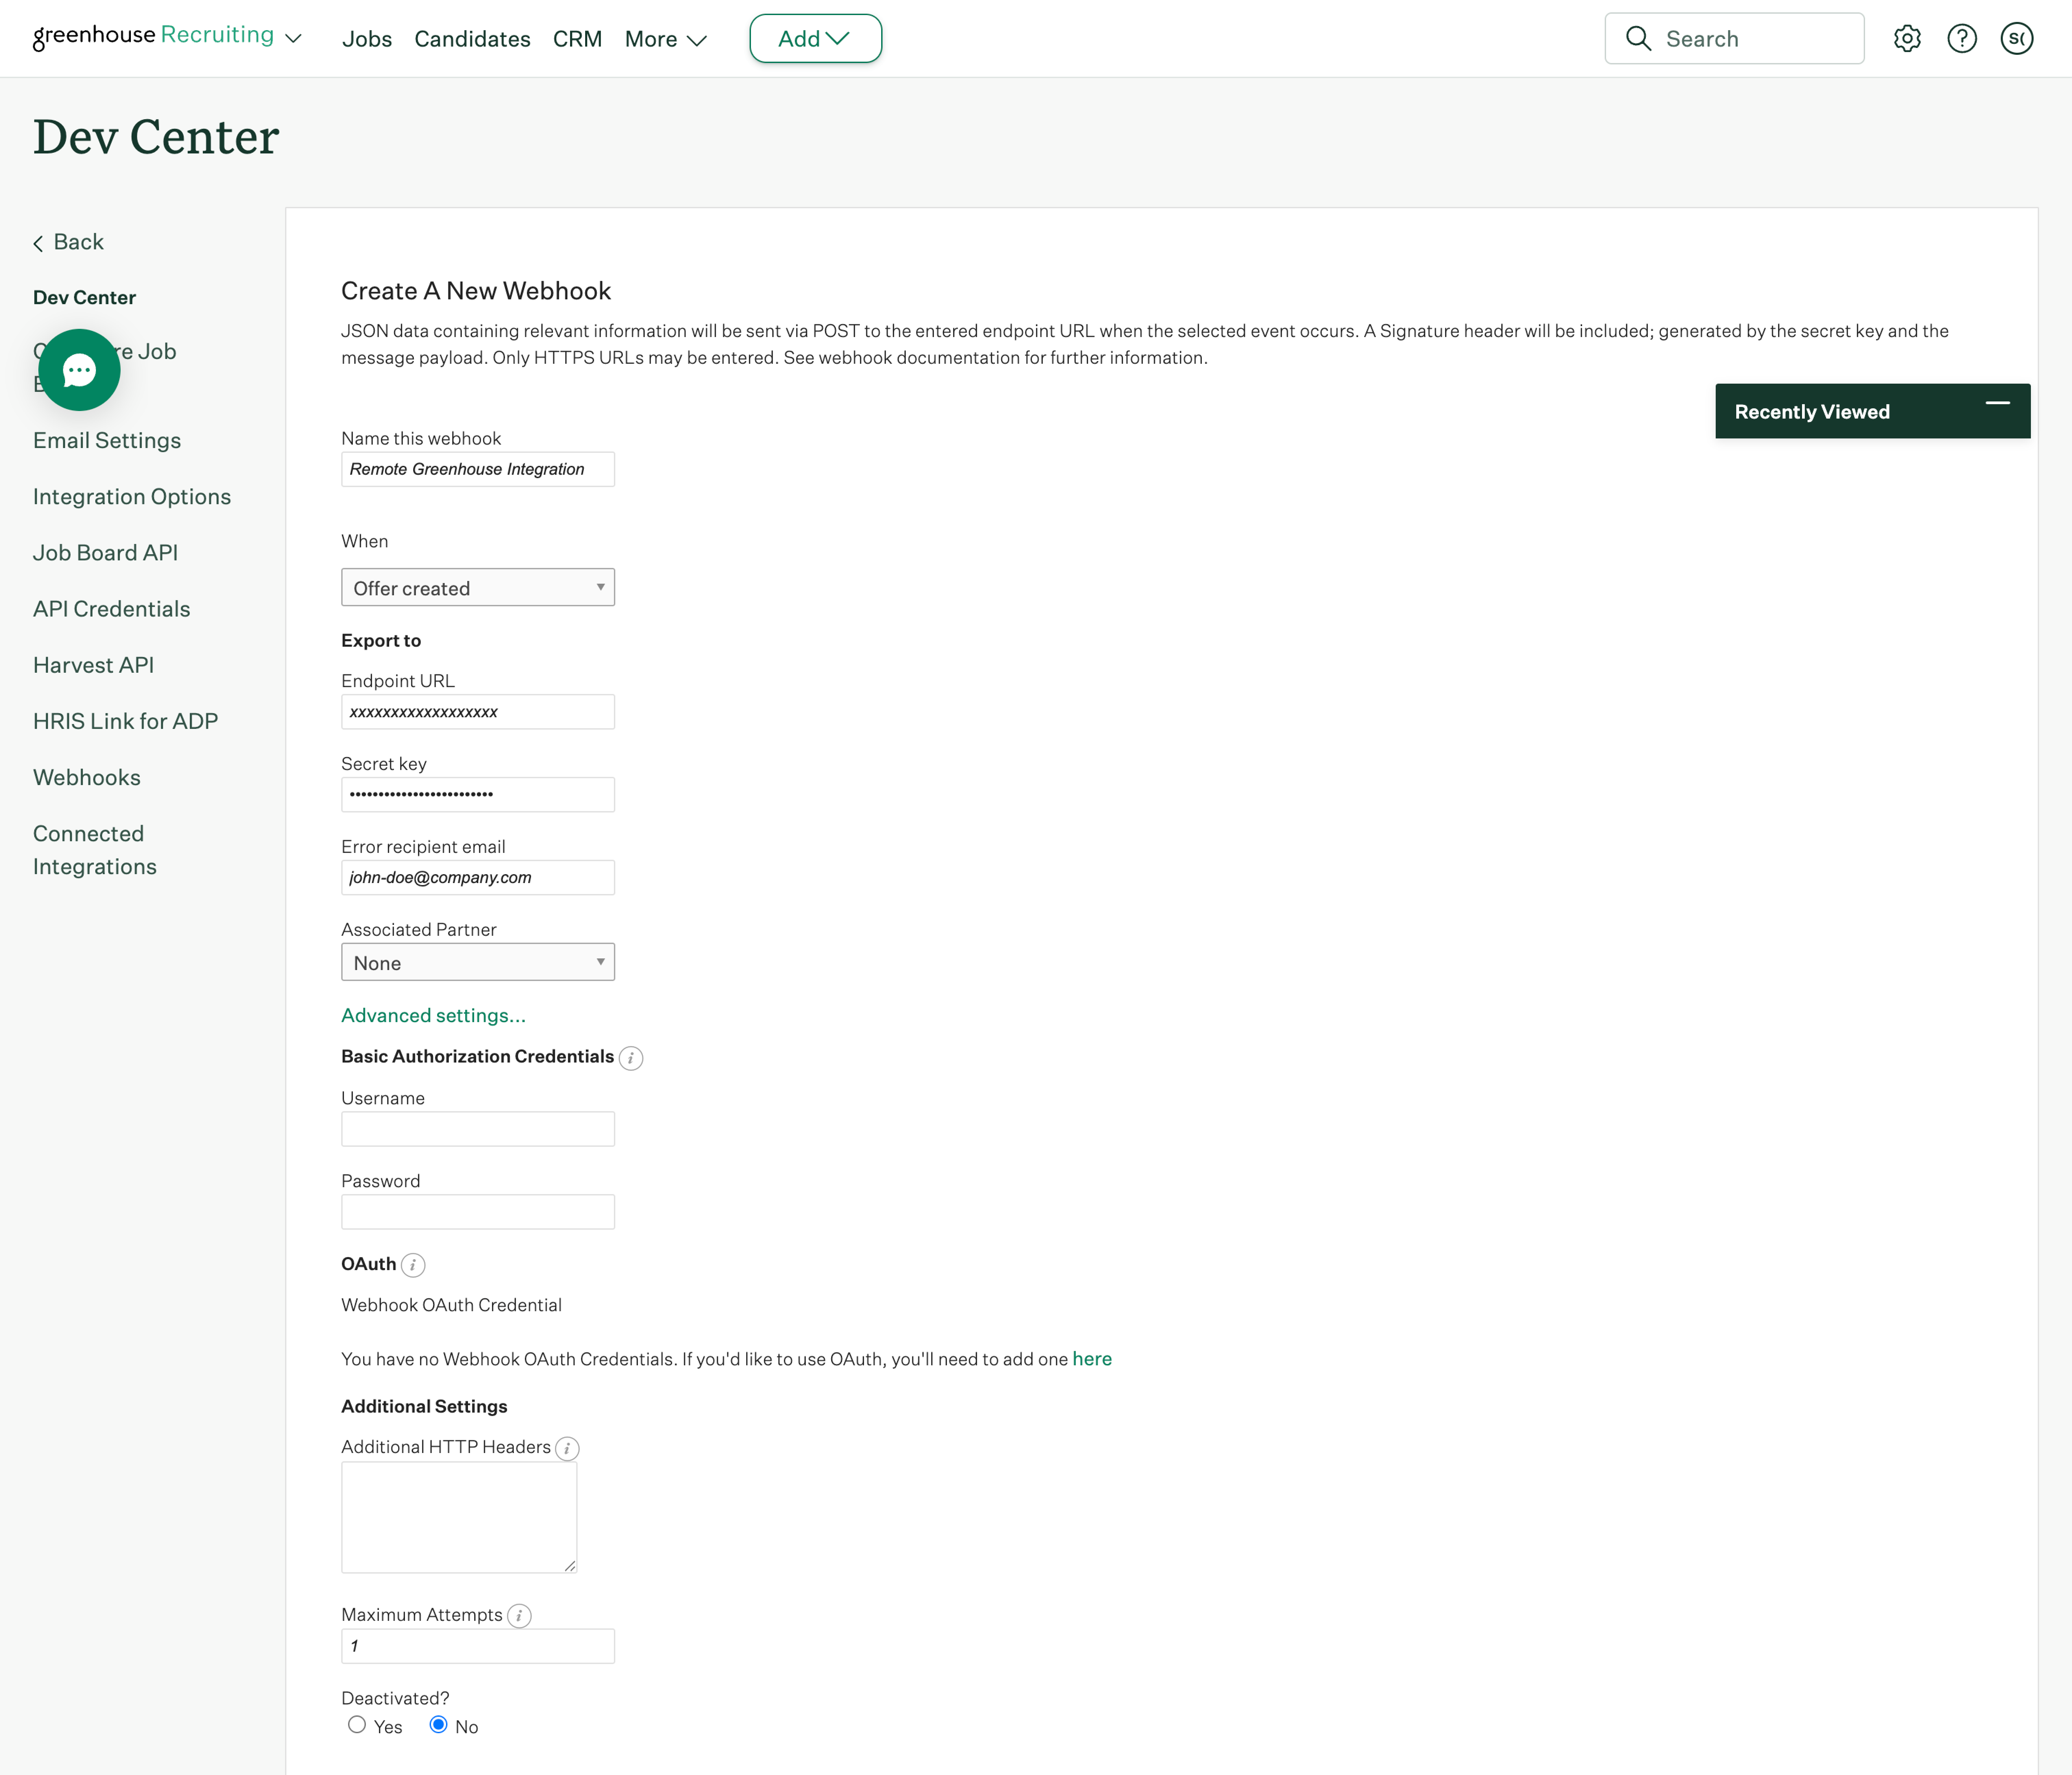Show the OAuth info tooltip

pyautogui.click(x=413, y=1265)
